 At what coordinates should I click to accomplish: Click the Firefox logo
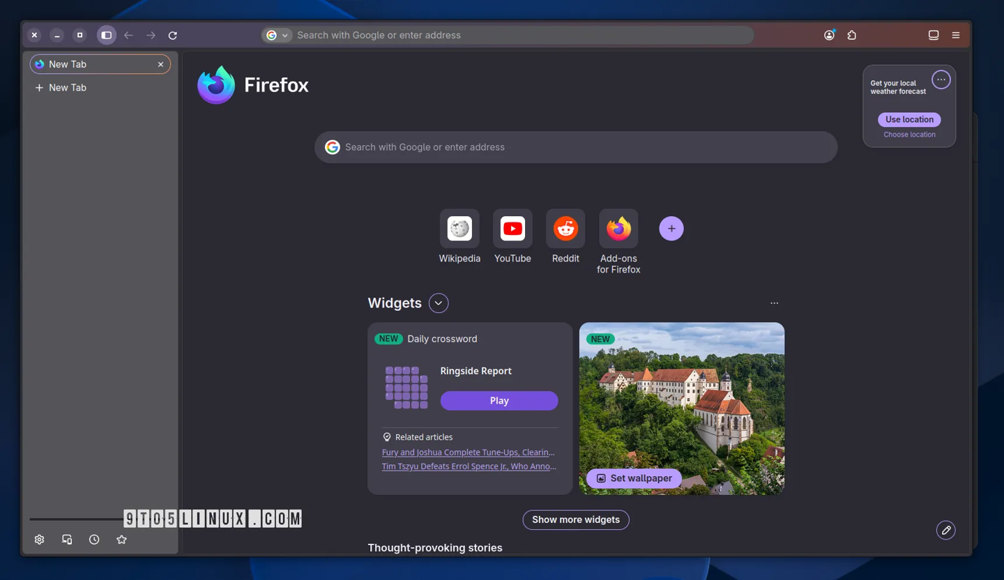pos(216,85)
